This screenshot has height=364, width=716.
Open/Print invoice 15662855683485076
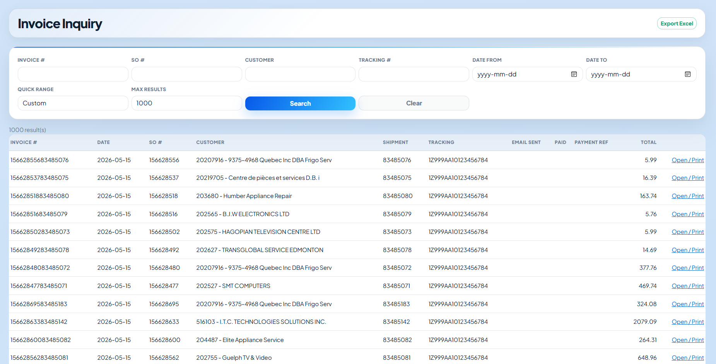pos(688,160)
